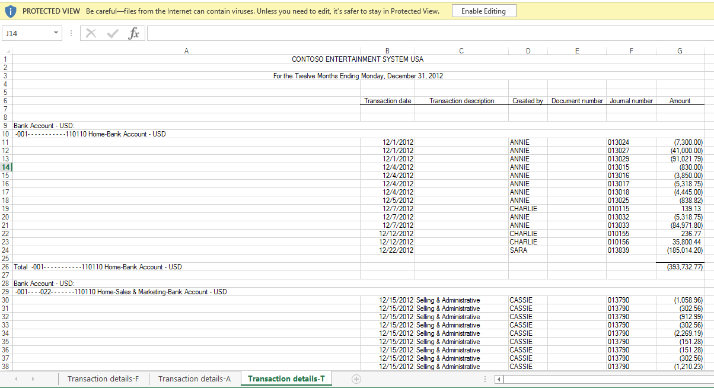
Task: Click the previous sheet navigation arrow
Action: point(16,379)
